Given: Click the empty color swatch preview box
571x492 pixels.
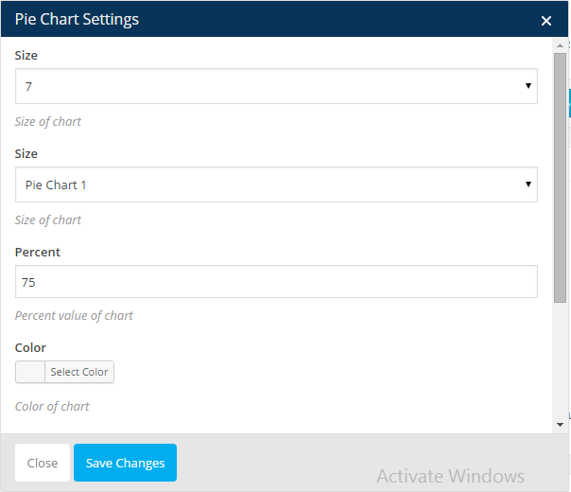Looking at the screenshot, I should (30, 372).
